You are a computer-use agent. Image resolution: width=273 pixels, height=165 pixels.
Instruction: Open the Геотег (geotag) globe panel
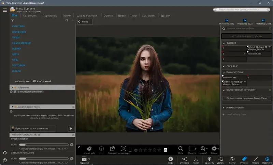(x=233, y=159)
